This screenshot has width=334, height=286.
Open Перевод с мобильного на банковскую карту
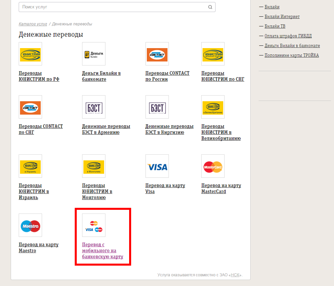103,250
